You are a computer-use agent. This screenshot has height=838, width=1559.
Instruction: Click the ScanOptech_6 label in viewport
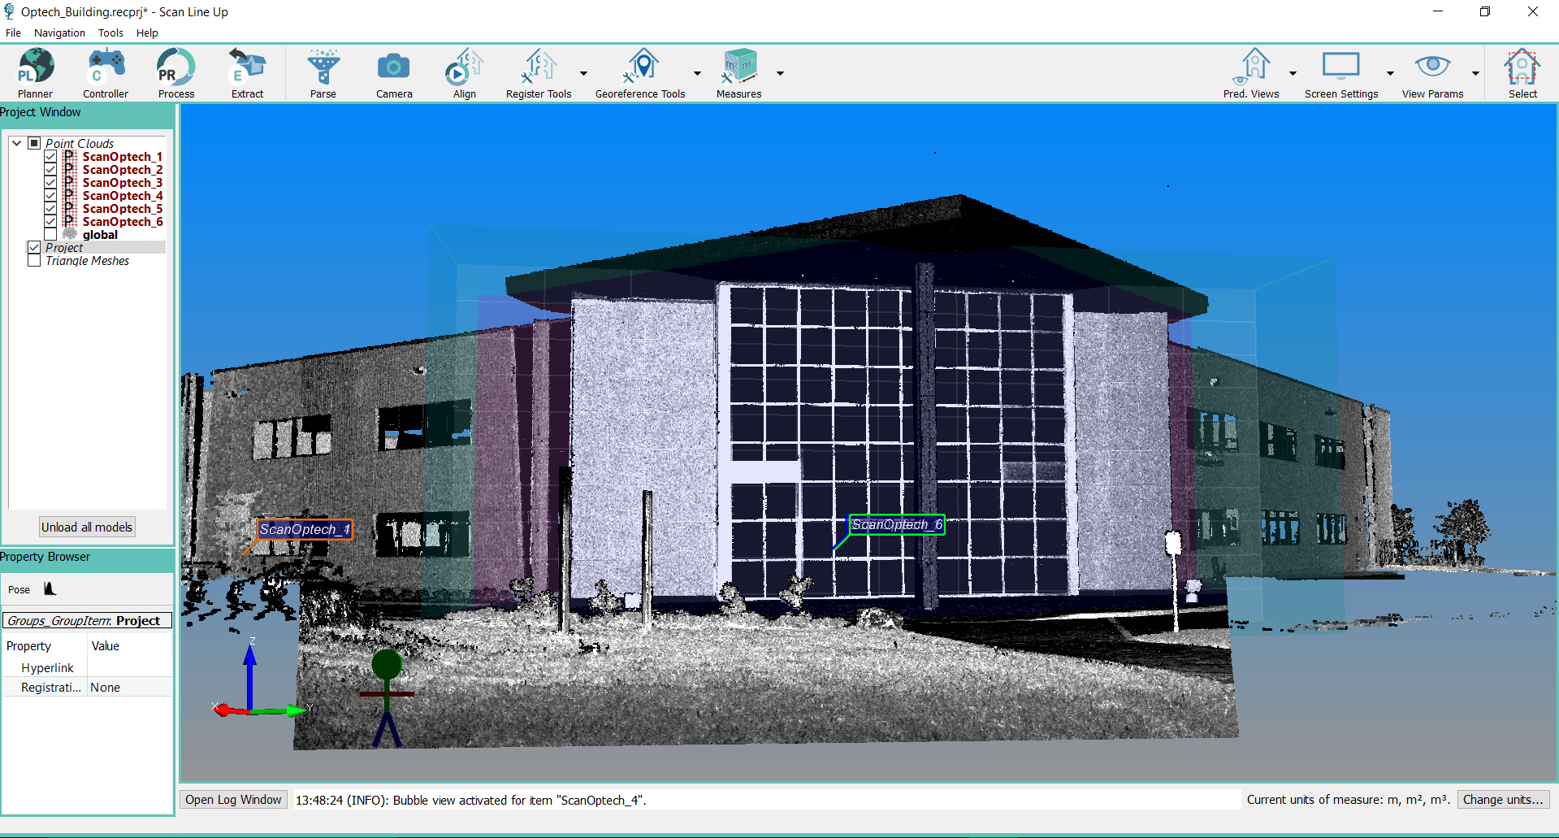[896, 525]
